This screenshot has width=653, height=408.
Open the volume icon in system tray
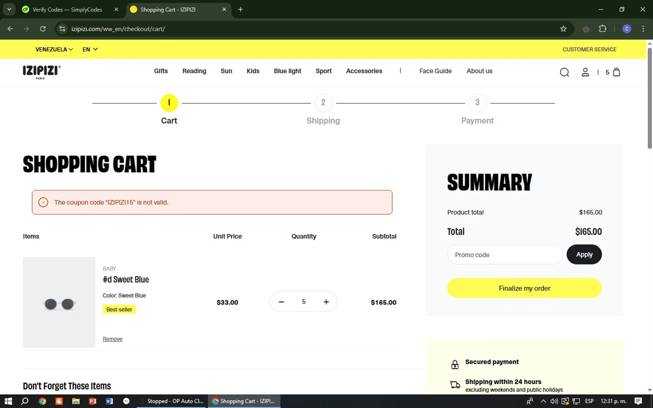click(554, 401)
